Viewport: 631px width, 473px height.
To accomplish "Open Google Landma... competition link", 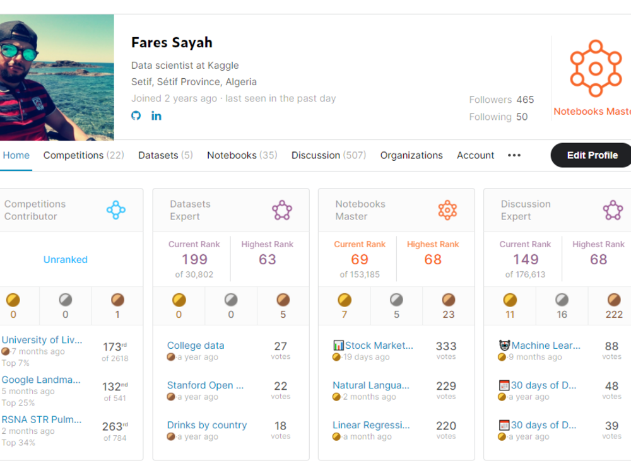I will pos(41,380).
